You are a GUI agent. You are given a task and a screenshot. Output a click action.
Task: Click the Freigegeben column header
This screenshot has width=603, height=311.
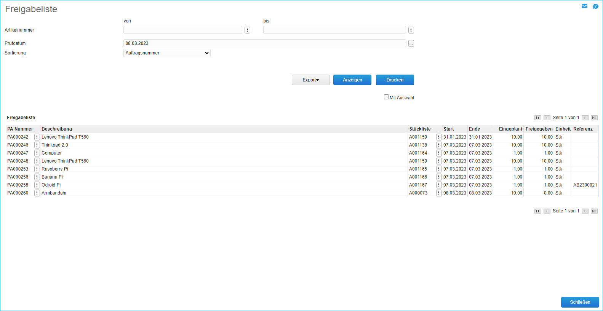pos(539,129)
